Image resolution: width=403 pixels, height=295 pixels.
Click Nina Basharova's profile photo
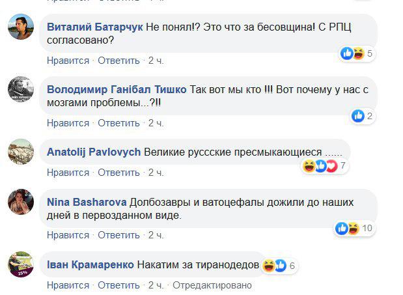point(21,203)
